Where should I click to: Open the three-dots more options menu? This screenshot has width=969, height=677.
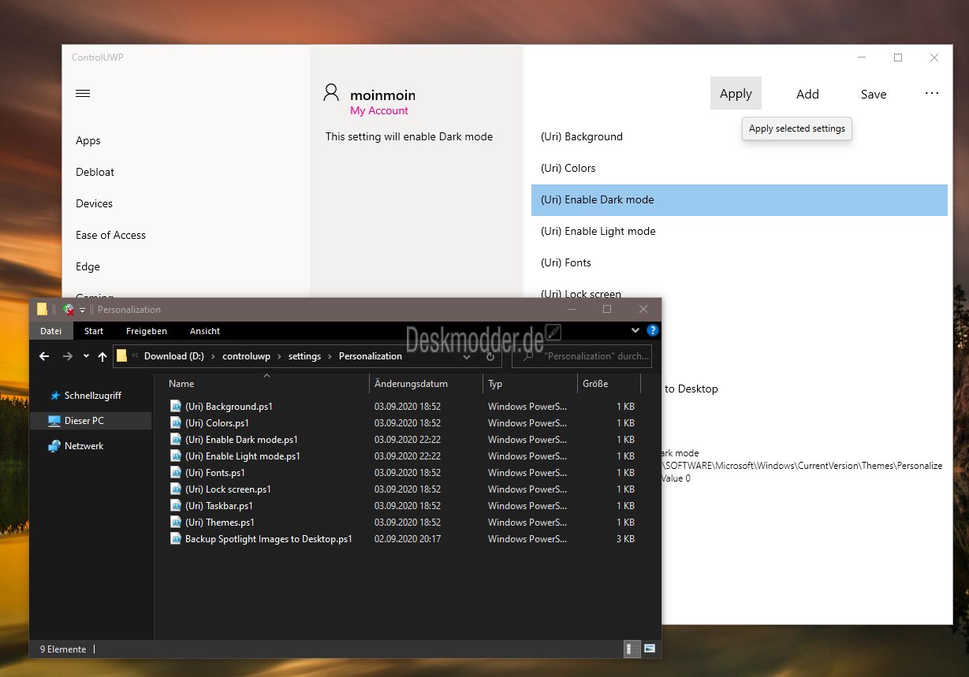click(932, 93)
